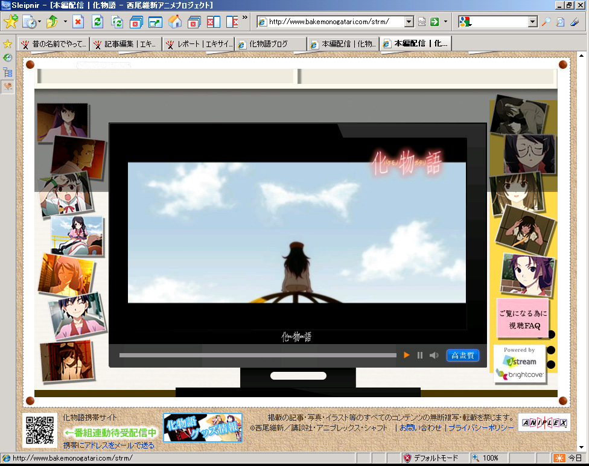This screenshot has height=466, width=589.
Task: Add page to favorites via star-plus icon
Action: [x=10, y=22]
